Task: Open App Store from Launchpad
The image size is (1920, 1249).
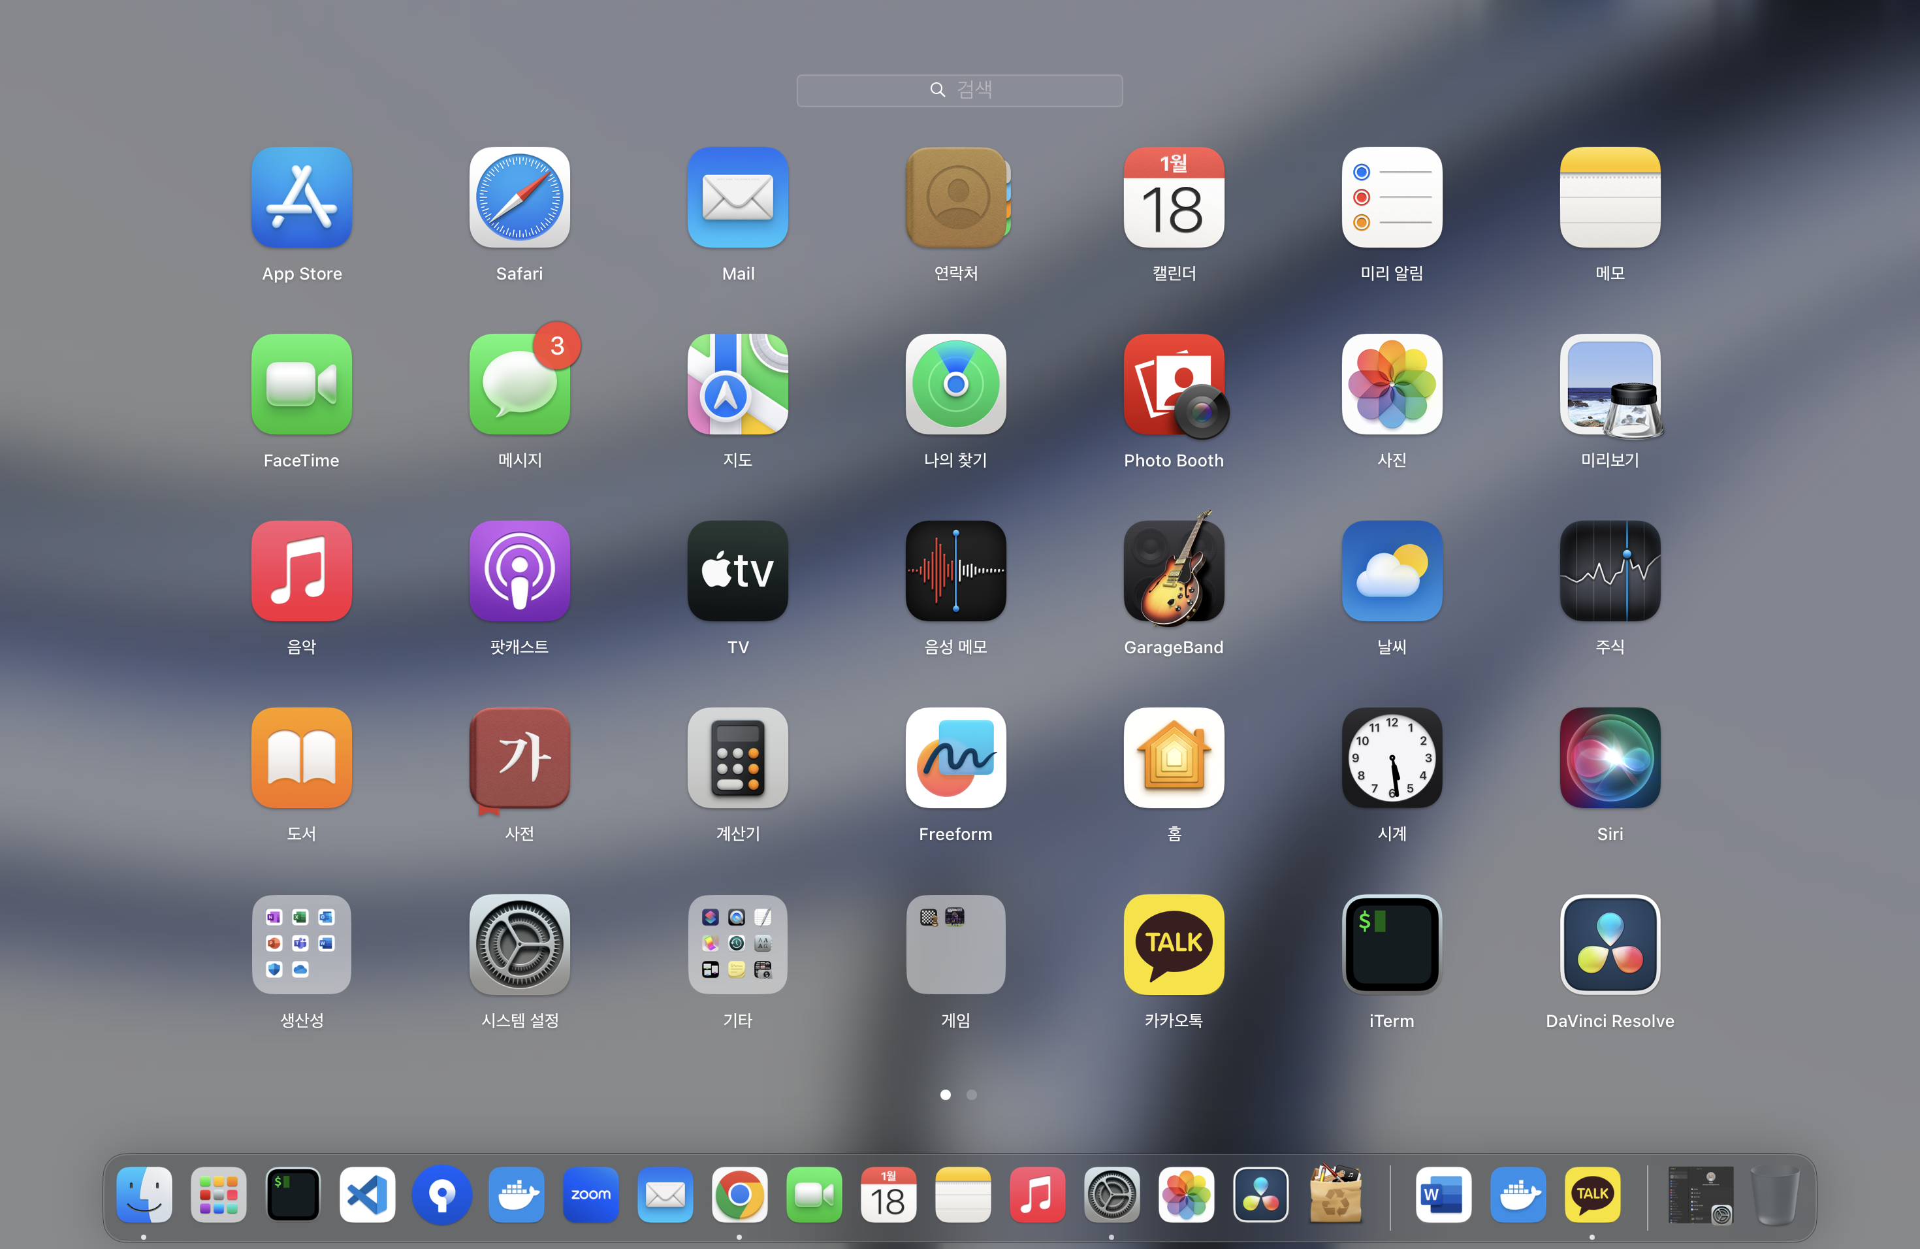Action: pyautogui.click(x=302, y=197)
